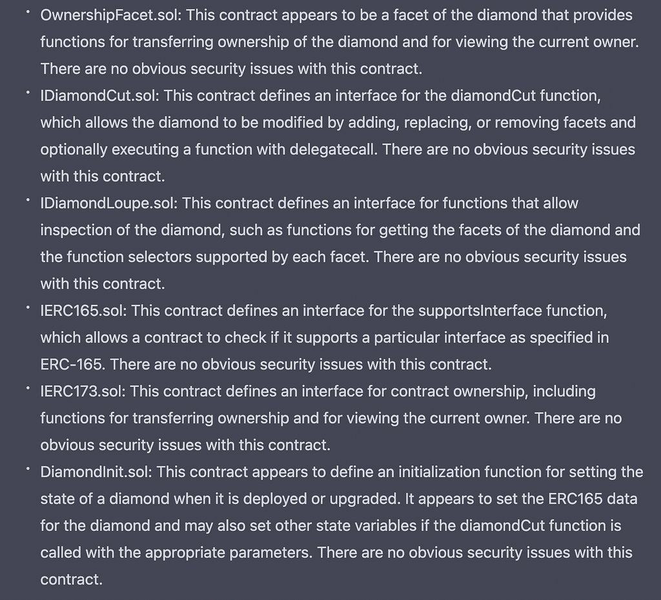Viewport: 661px width, 600px height.
Task: Click the DiamondInit.sol filename text
Action: pyautogui.click(x=96, y=472)
